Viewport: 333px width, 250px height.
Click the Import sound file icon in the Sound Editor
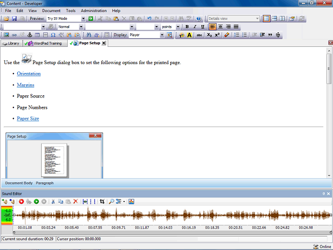click(5, 202)
